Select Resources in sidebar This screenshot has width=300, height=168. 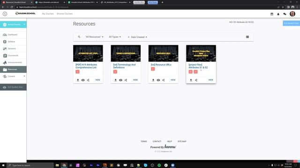pyautogui.click(x=13, y=70)
